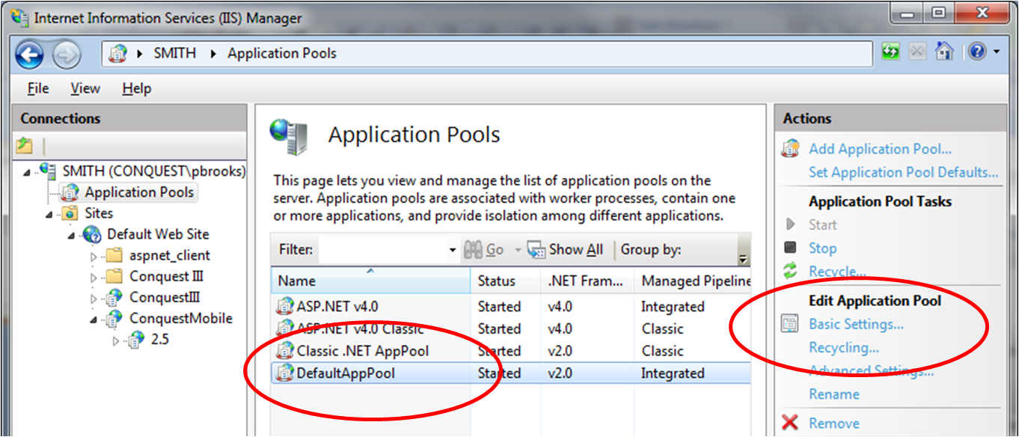Expand the 2.5 application node
This screenshot has height=437, width=1019.
pos(116,340)
